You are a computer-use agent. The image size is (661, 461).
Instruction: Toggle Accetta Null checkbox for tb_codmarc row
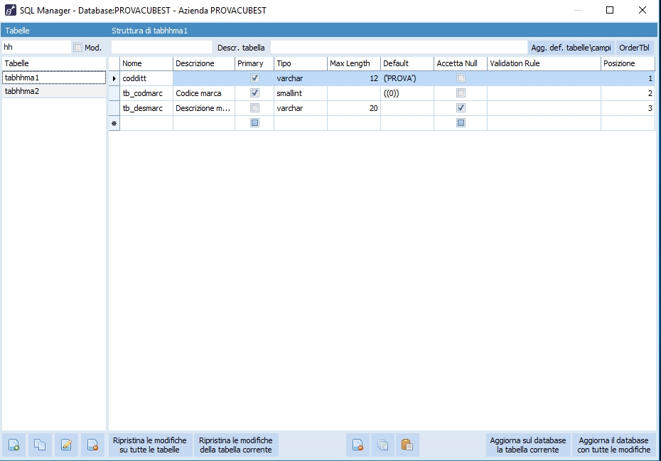point(461,93)
